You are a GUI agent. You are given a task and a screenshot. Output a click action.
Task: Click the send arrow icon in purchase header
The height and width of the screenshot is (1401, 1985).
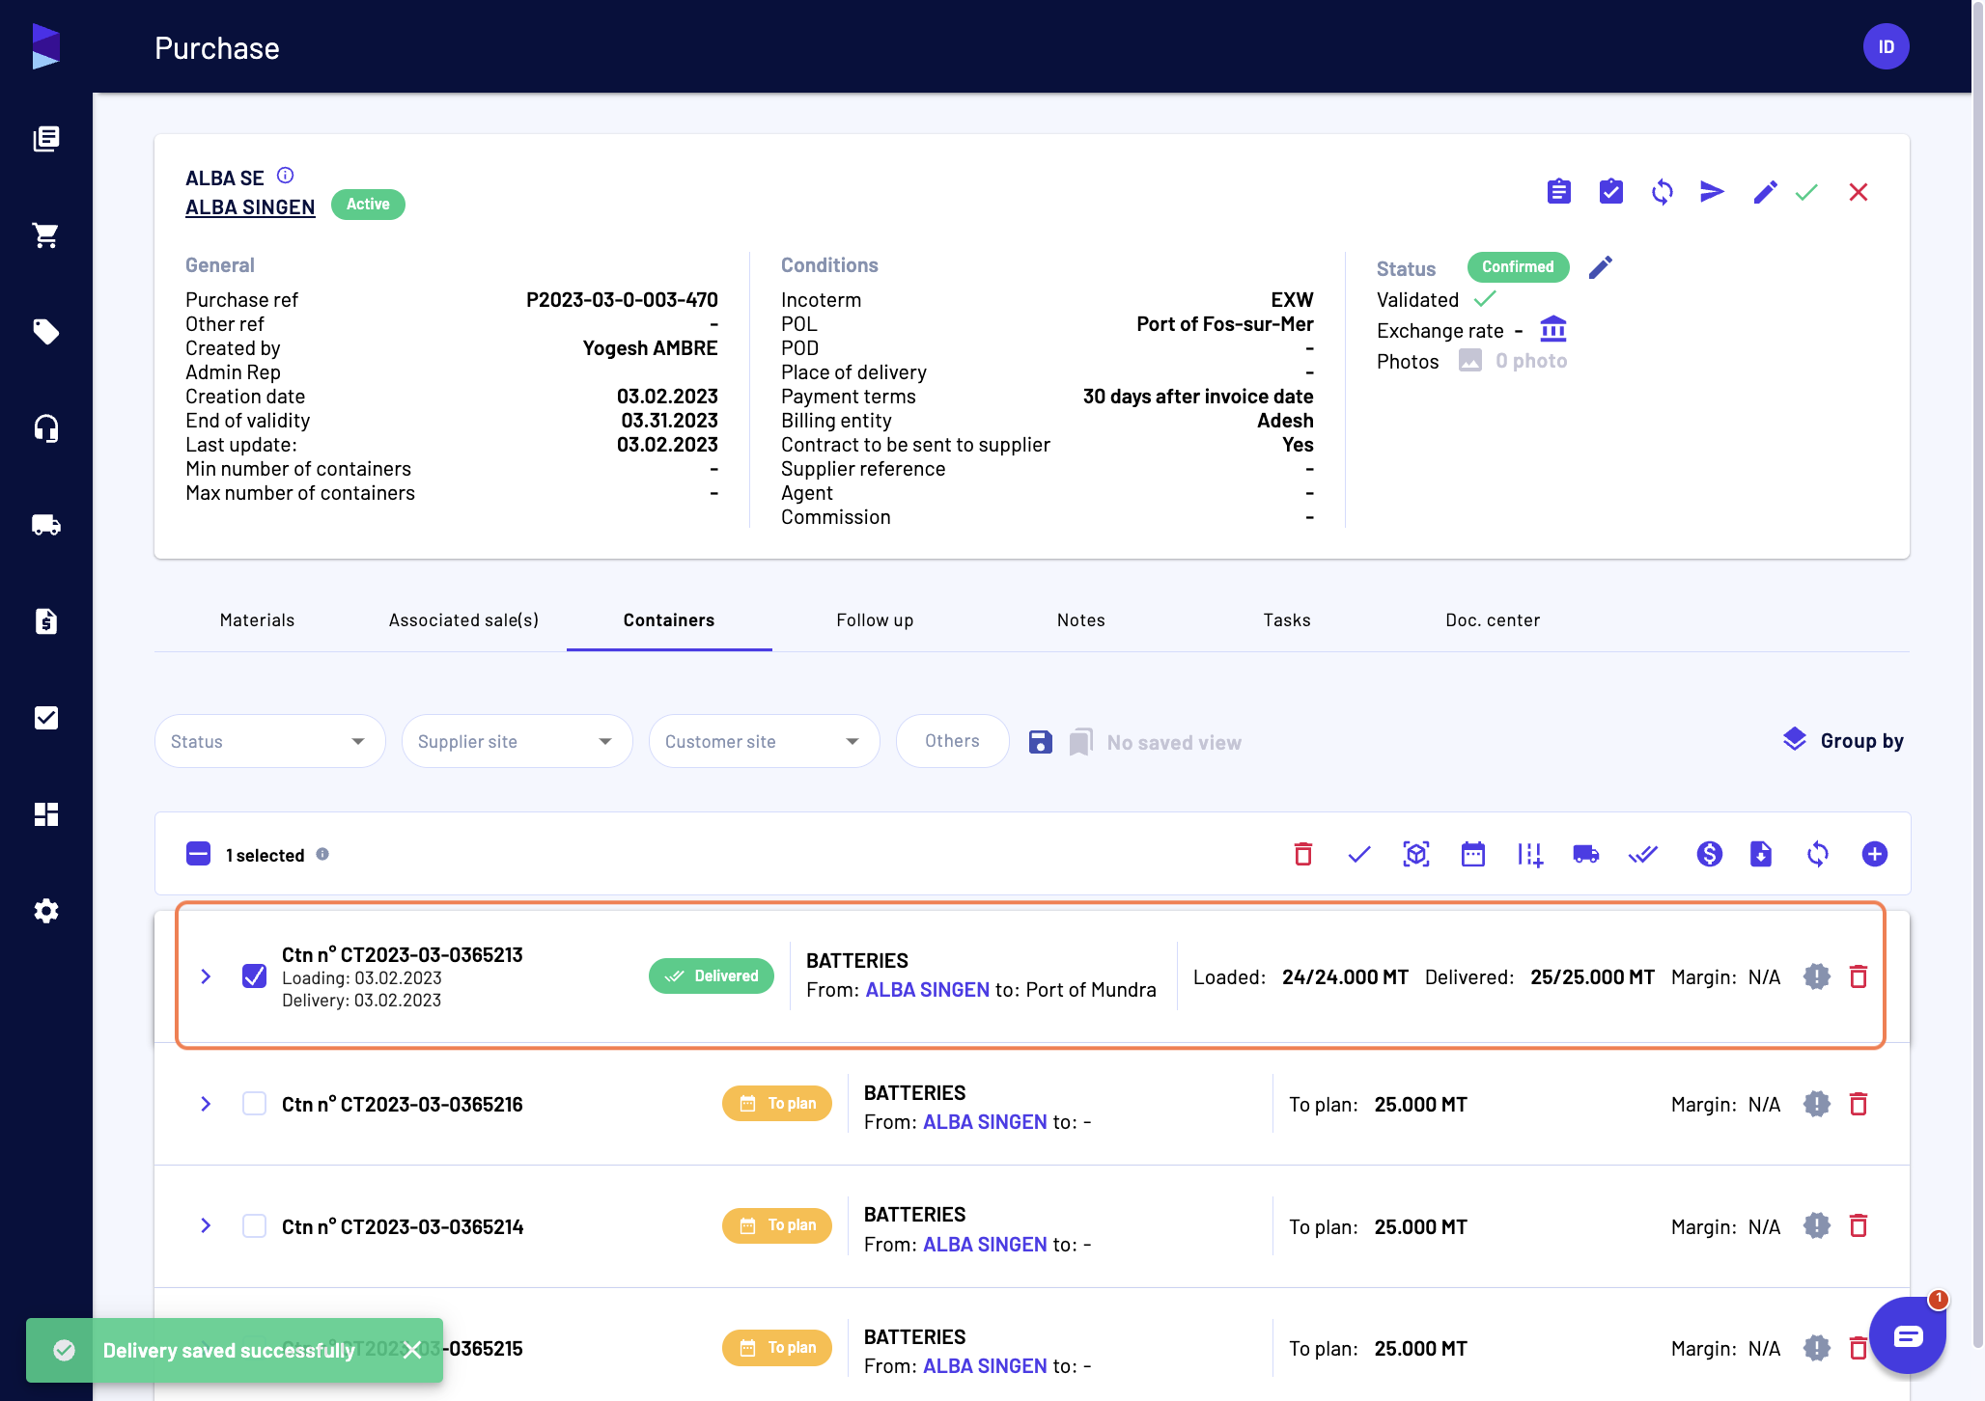pyautogui.click(x=1712, y=192)
